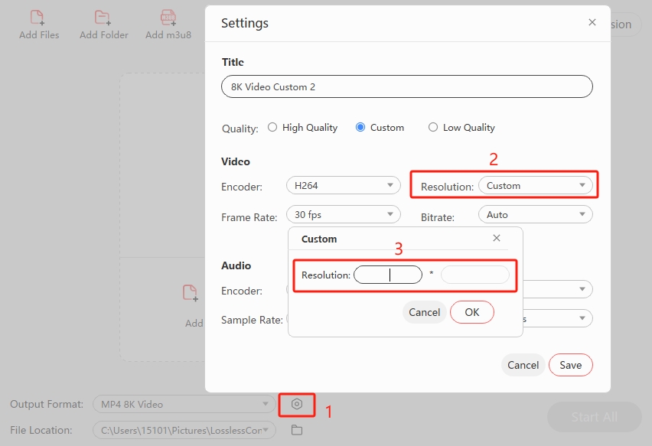
Task: Click the add file icon in drop area
Action: click(x=190, y=293)
